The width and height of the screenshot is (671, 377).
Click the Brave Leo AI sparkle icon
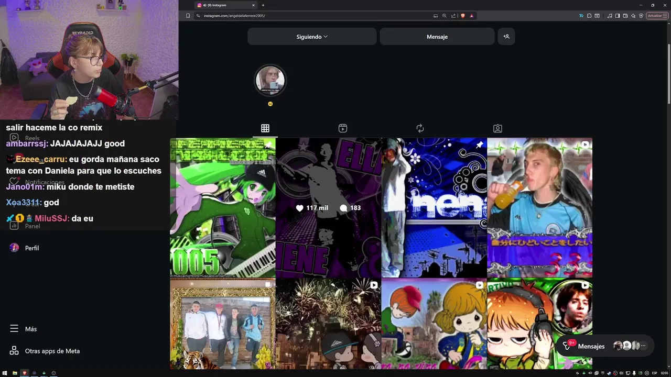pos(633,16)
